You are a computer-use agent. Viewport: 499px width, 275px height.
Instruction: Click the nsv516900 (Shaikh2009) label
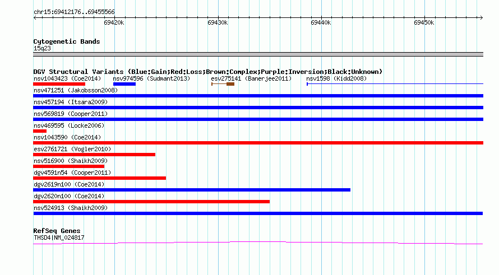(x=71, y=161)
